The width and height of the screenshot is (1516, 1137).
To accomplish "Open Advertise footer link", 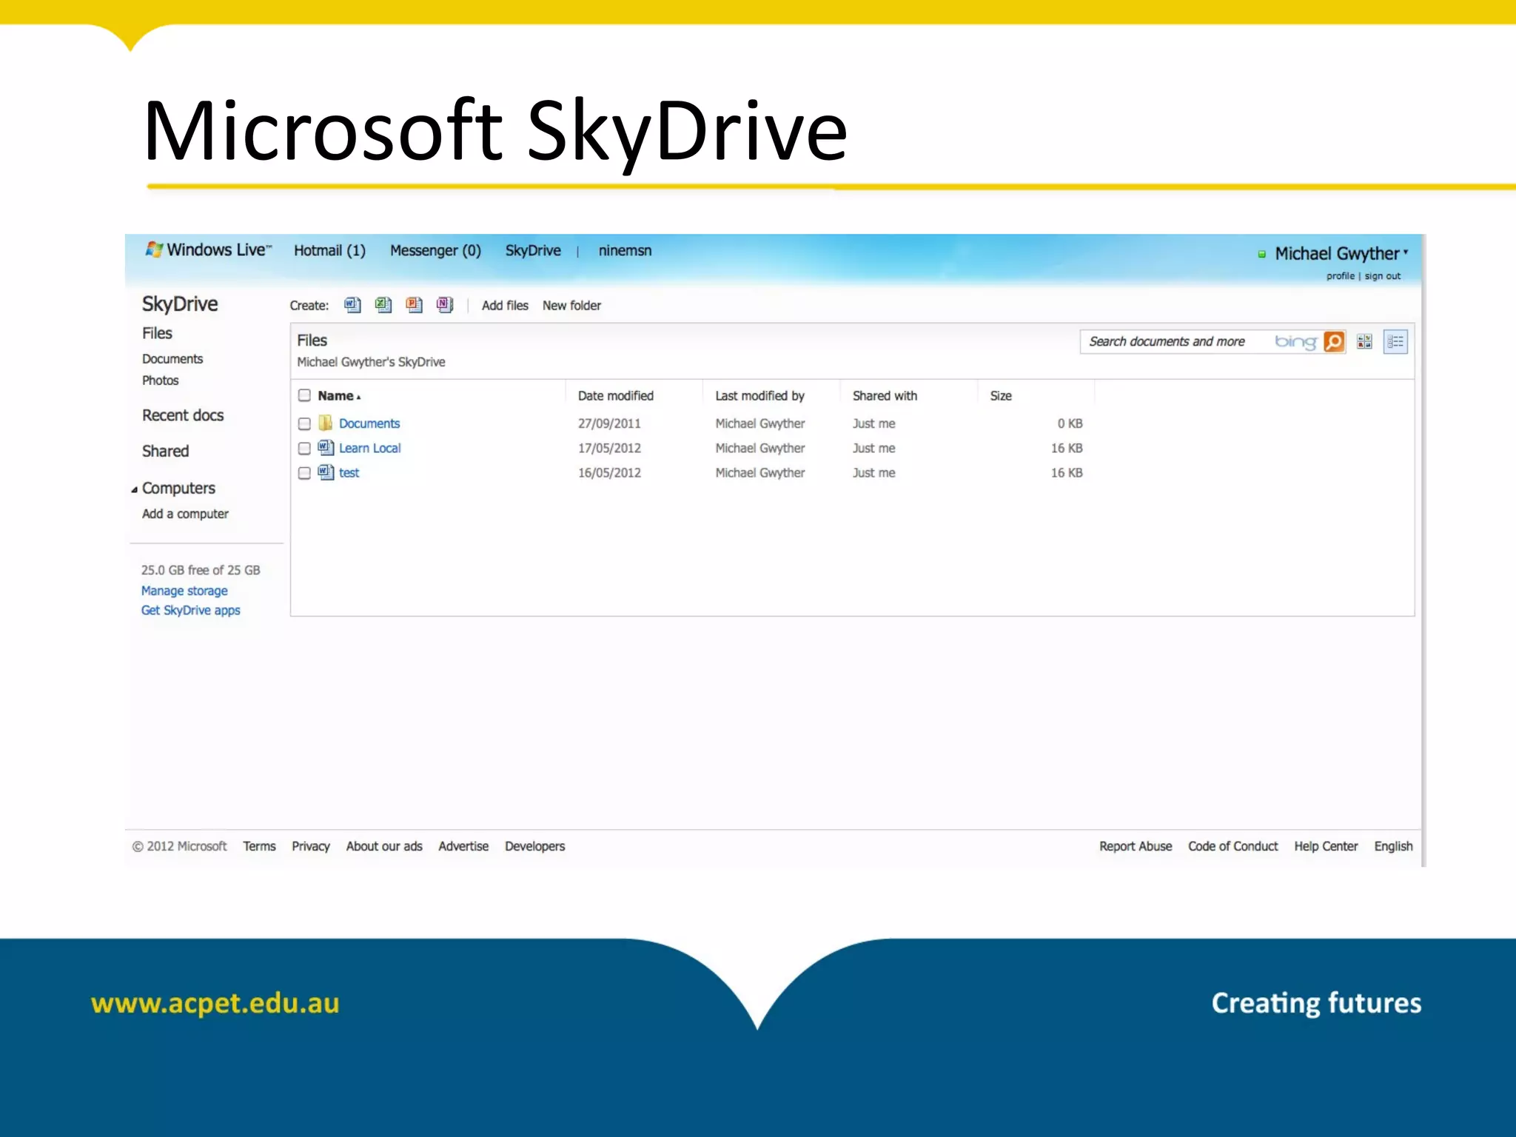I will (x=463, y=846).
